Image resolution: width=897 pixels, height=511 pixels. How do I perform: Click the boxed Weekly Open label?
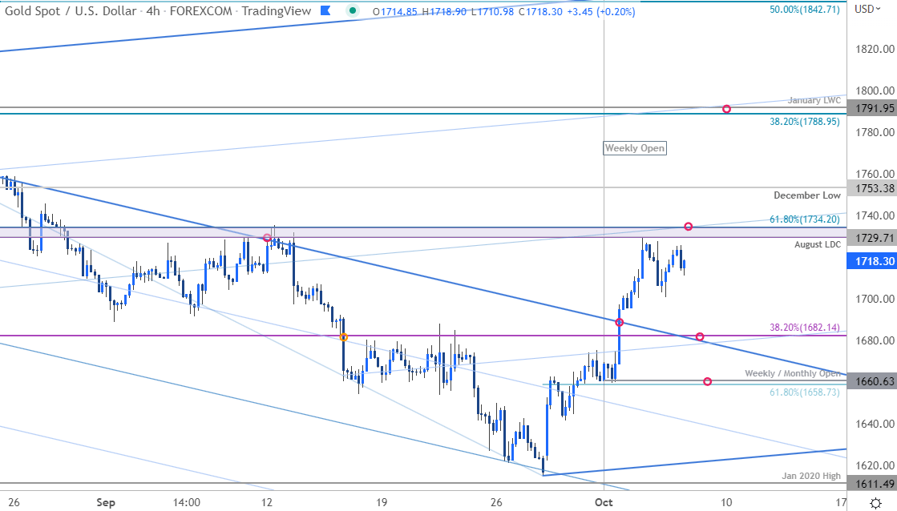635,148
